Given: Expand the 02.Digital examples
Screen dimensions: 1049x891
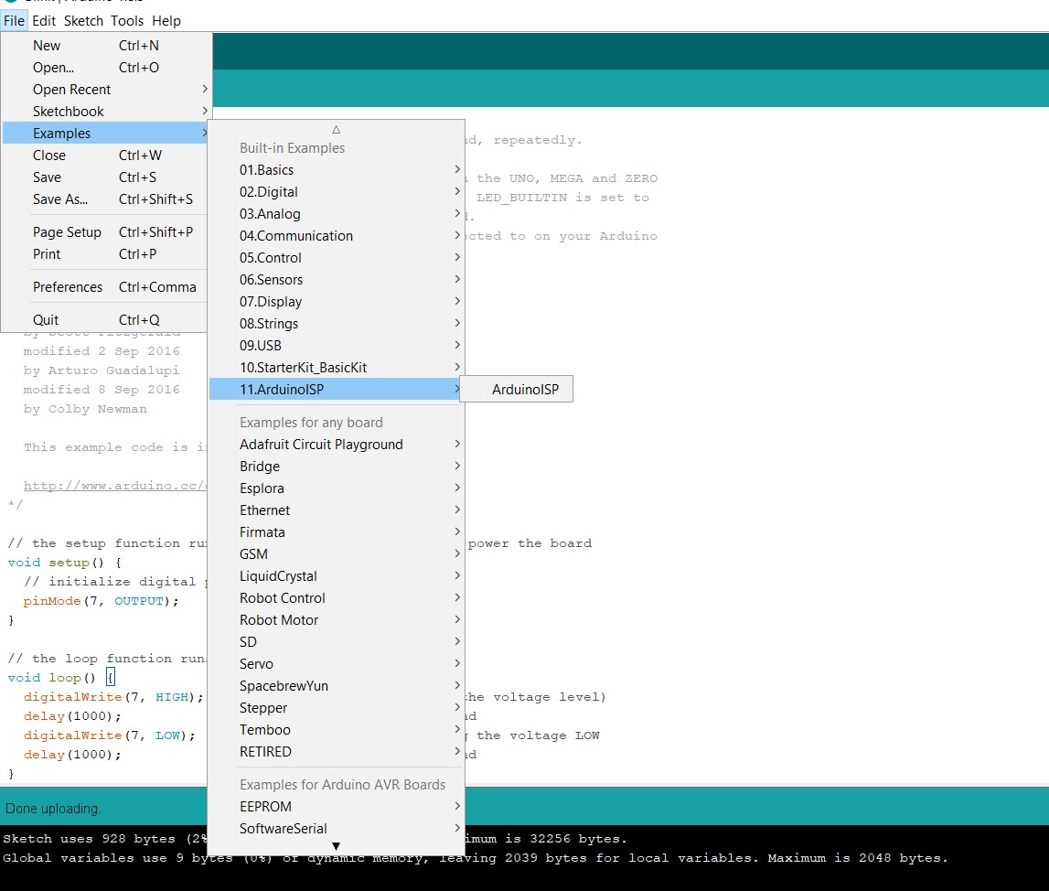Looking at the screenshot, I should pyautogui.click(x=337, y=192).
